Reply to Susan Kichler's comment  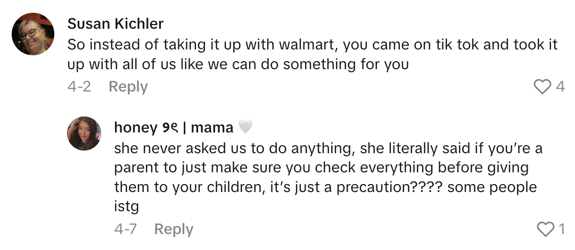(128, 86)
